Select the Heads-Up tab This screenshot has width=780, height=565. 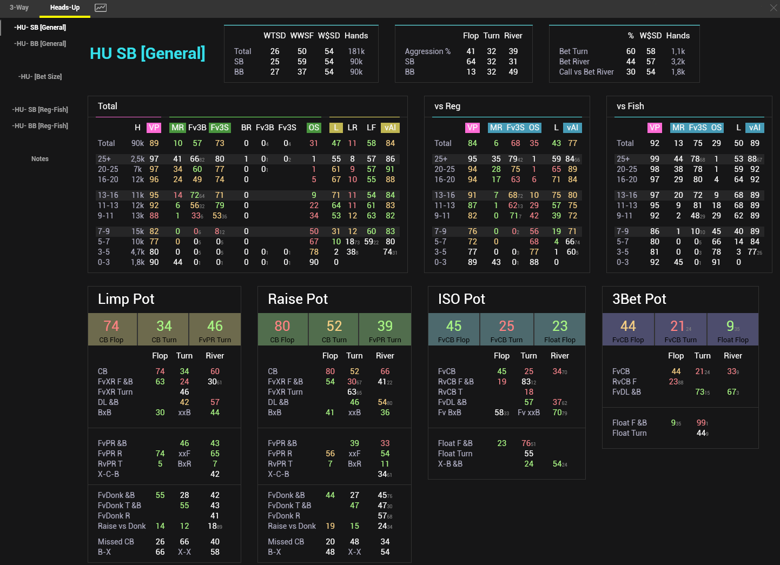point(65,8)
